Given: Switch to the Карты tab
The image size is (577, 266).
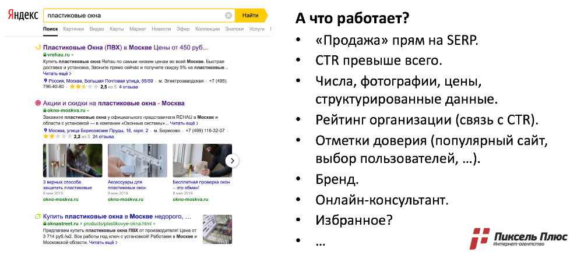Looking at the screenshot, I should point(117,29).
